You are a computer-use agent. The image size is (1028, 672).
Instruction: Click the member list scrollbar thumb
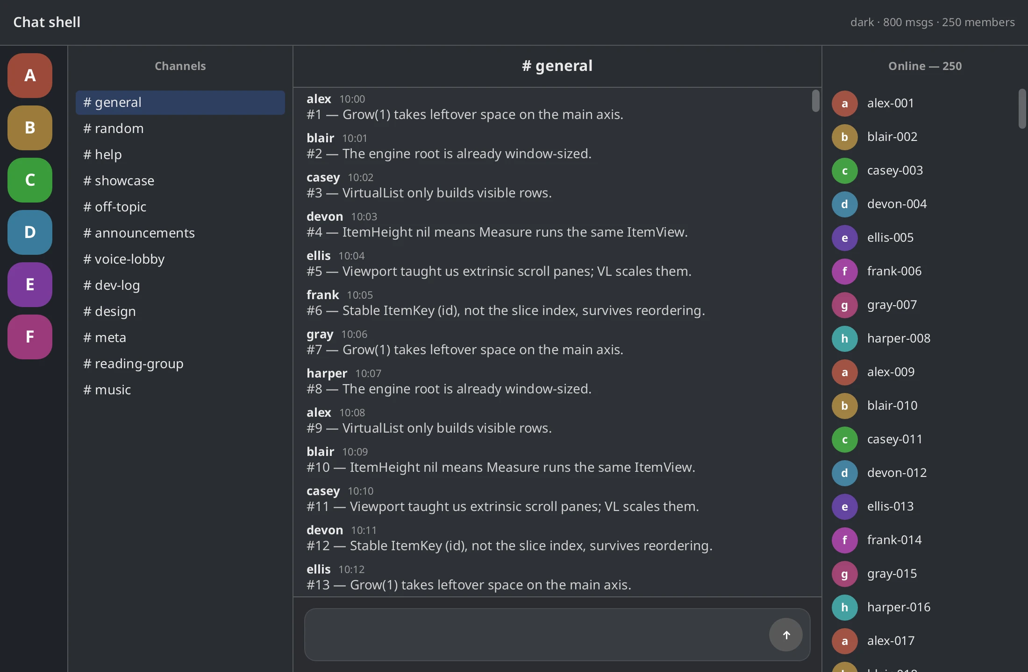pyautogui.click(x=1022, y=108)
